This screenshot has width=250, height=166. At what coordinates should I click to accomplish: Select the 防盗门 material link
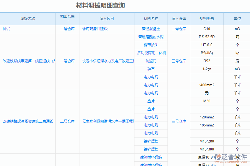coord(151,61)
